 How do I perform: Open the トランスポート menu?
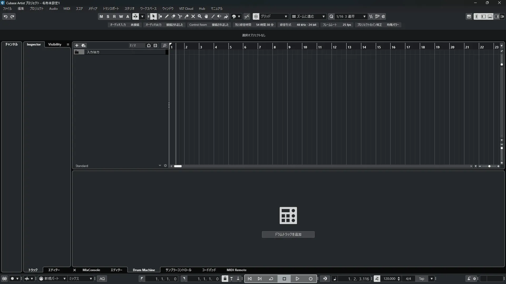(x=111, y=9)
